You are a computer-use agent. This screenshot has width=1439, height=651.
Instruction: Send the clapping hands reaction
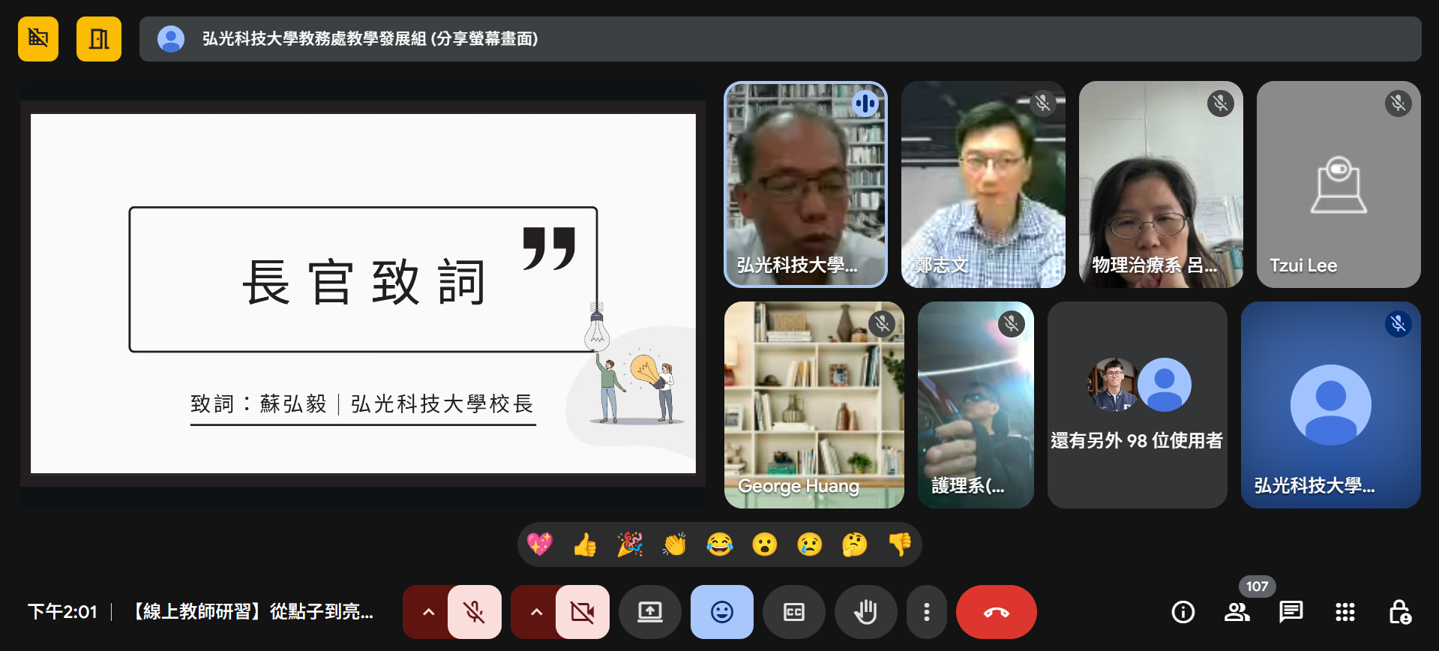(x=674, y=544)
